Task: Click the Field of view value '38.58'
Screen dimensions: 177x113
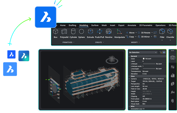Action: [x=144, y=89]
